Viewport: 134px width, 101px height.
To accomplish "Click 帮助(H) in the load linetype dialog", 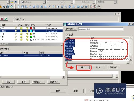I will (x=113, y=67).
